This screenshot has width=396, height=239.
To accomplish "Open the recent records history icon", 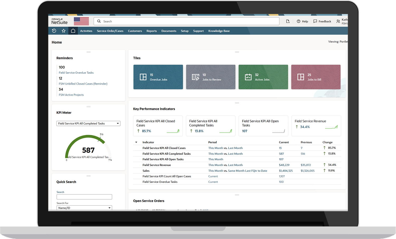I will [x=54, y=31].
